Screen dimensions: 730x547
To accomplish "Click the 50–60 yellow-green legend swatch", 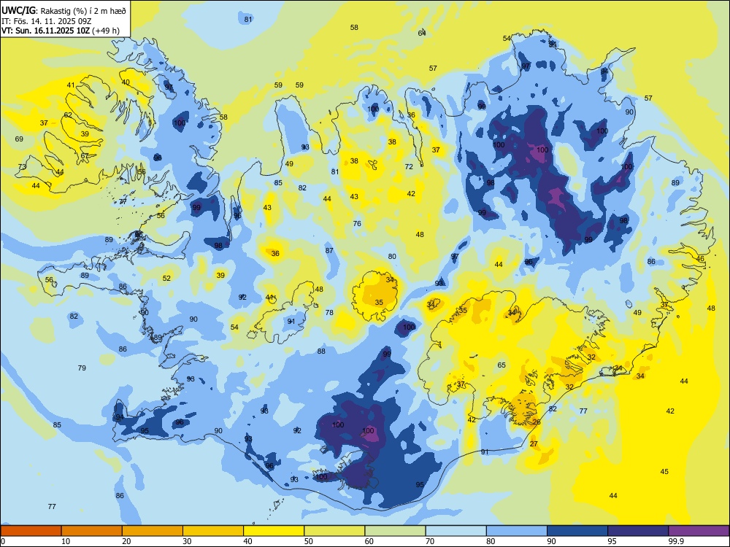I will pyautogui.click(x=334, y=531).
